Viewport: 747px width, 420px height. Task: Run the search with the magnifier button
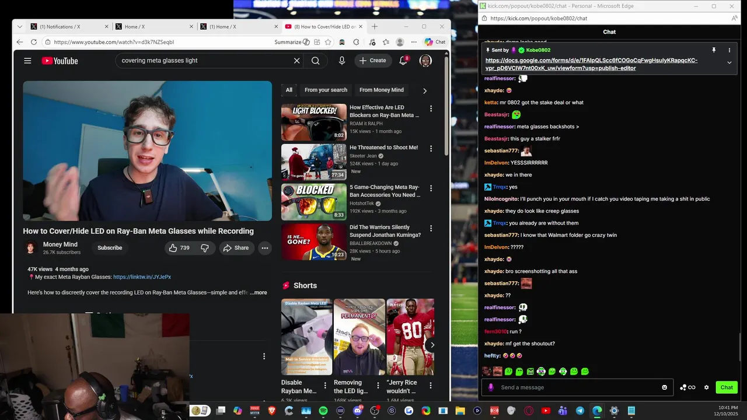click(315, 61)
